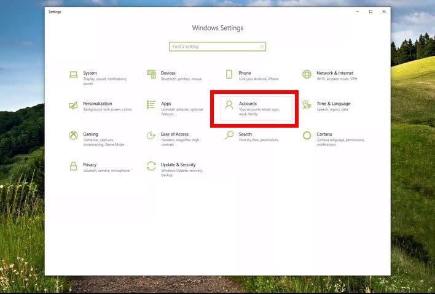Click 'Location, camera, microphone' description
435x294 pixels.
tap(106, 171)
